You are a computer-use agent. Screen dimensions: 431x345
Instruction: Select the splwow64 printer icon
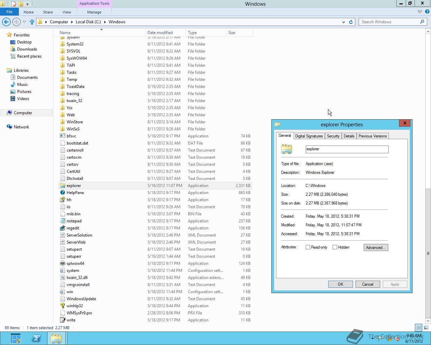pyautogui.click(x=62, y=263)
